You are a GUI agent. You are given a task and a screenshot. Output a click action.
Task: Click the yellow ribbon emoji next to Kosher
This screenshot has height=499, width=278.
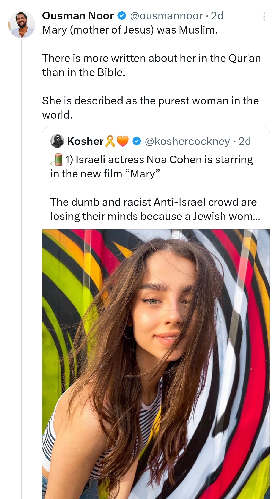click(110, 141)
